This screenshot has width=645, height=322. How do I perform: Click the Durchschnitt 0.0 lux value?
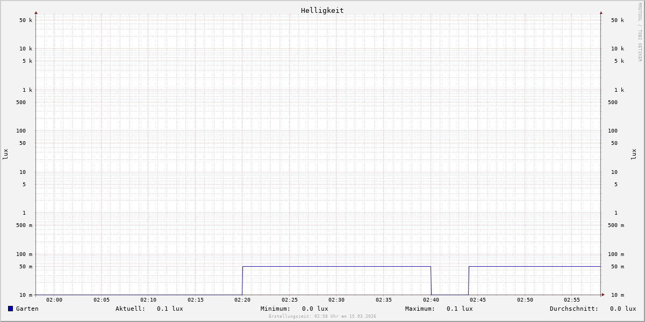[623, 309]
